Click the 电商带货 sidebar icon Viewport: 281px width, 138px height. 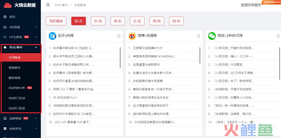5,129
